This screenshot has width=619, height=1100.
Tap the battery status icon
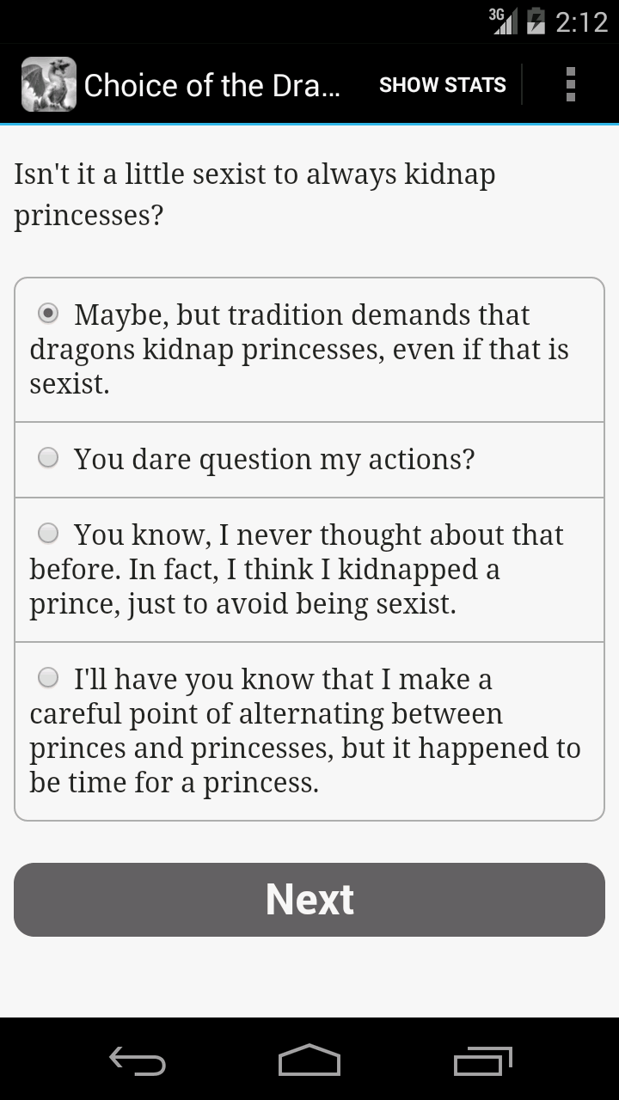click(536, 21)
